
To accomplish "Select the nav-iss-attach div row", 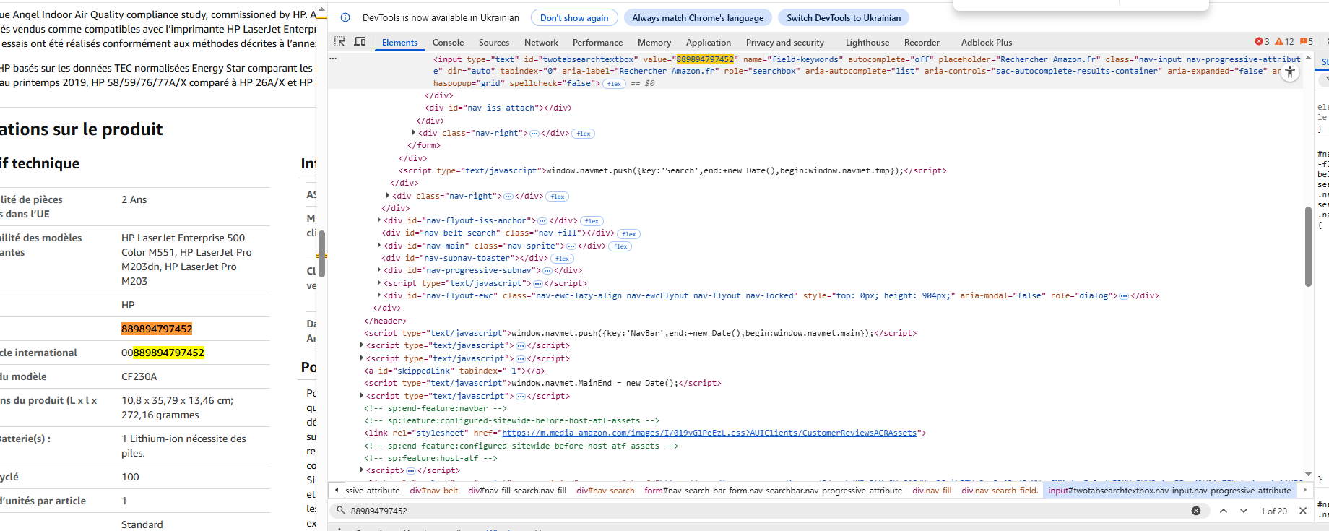I will 498,108.
